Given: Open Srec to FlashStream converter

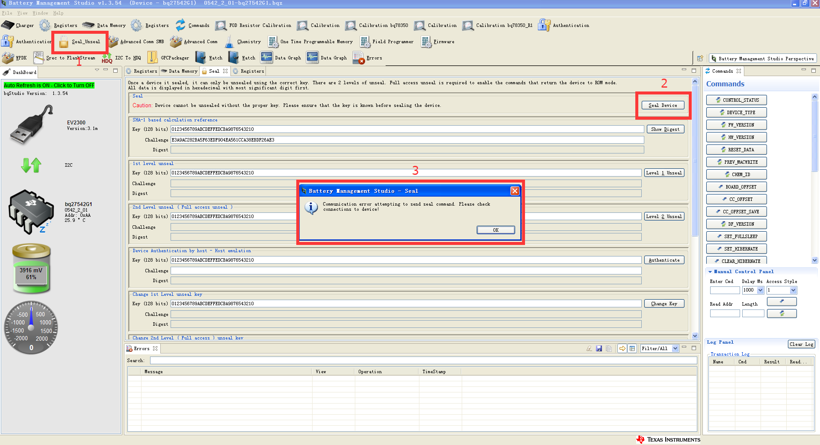Looking at the screenshot, I should (64, 58).
